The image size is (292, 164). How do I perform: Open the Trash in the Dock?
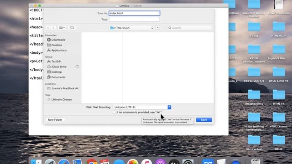[x=255, y=161]
